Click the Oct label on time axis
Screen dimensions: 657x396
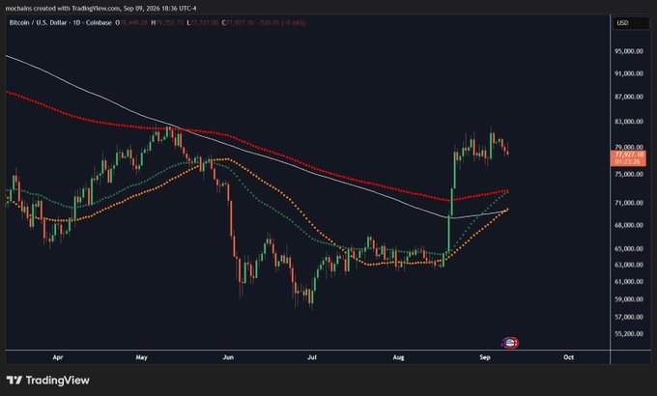click(x=568, y=357)
